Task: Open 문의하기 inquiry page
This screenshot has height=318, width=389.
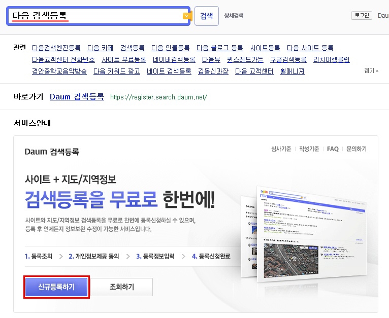Action: (x=356, y=149)
